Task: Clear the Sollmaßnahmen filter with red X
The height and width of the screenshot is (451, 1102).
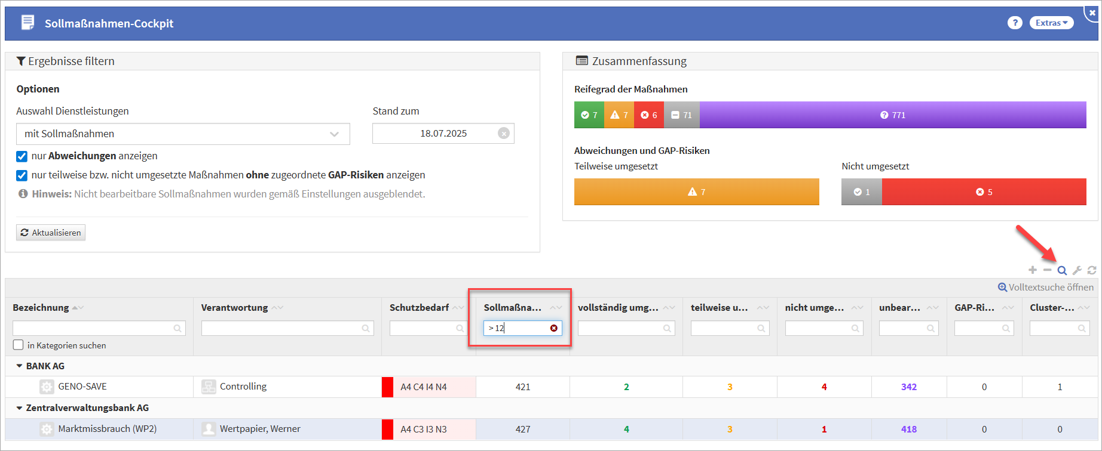Action: pyautogui.click(x=553, y=328)
